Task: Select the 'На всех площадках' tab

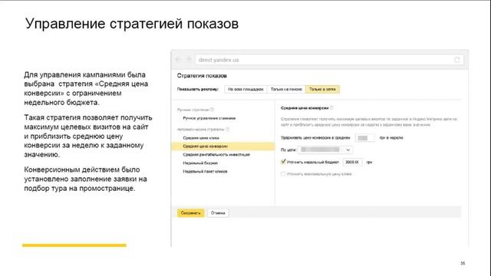Action: click(x=245, y=89)
